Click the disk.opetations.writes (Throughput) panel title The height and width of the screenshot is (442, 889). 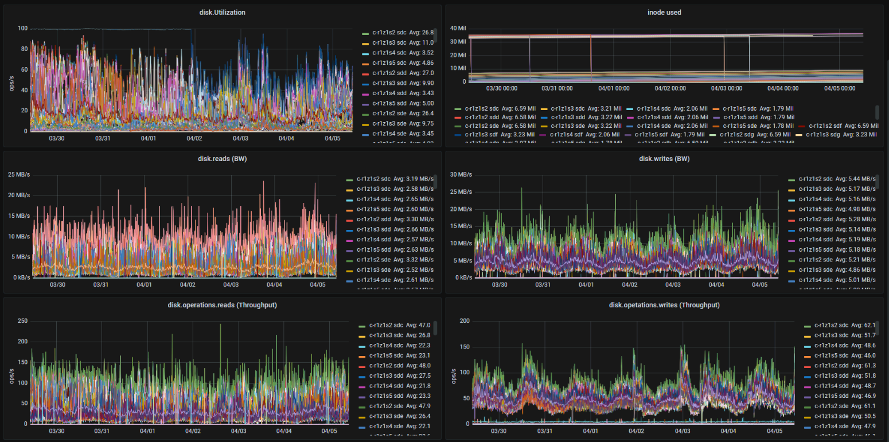point(664,305)
